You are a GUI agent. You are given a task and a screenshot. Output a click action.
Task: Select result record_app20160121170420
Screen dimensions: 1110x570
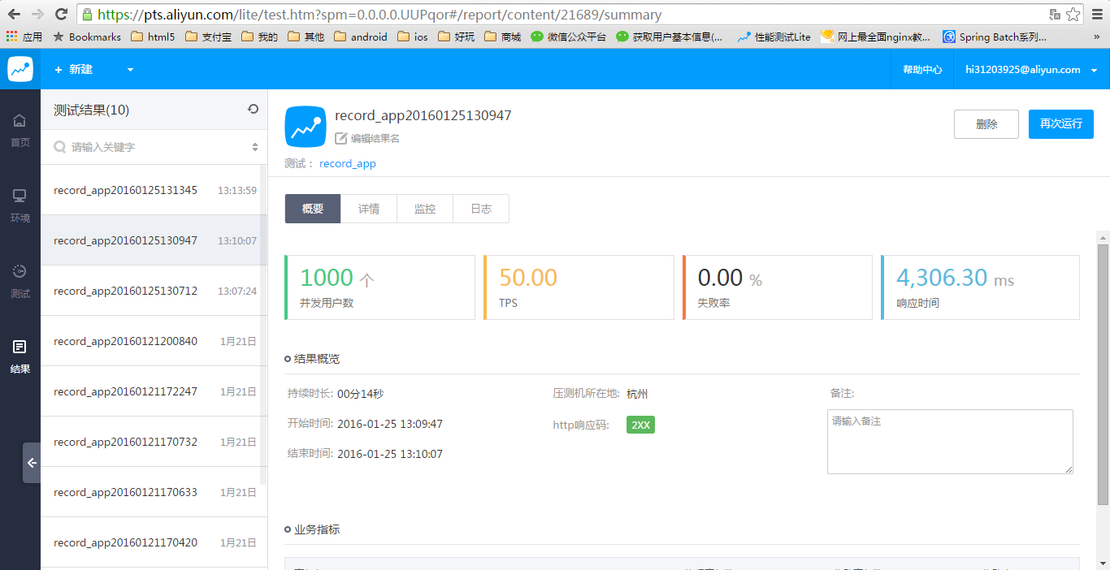tap(154, 542)
